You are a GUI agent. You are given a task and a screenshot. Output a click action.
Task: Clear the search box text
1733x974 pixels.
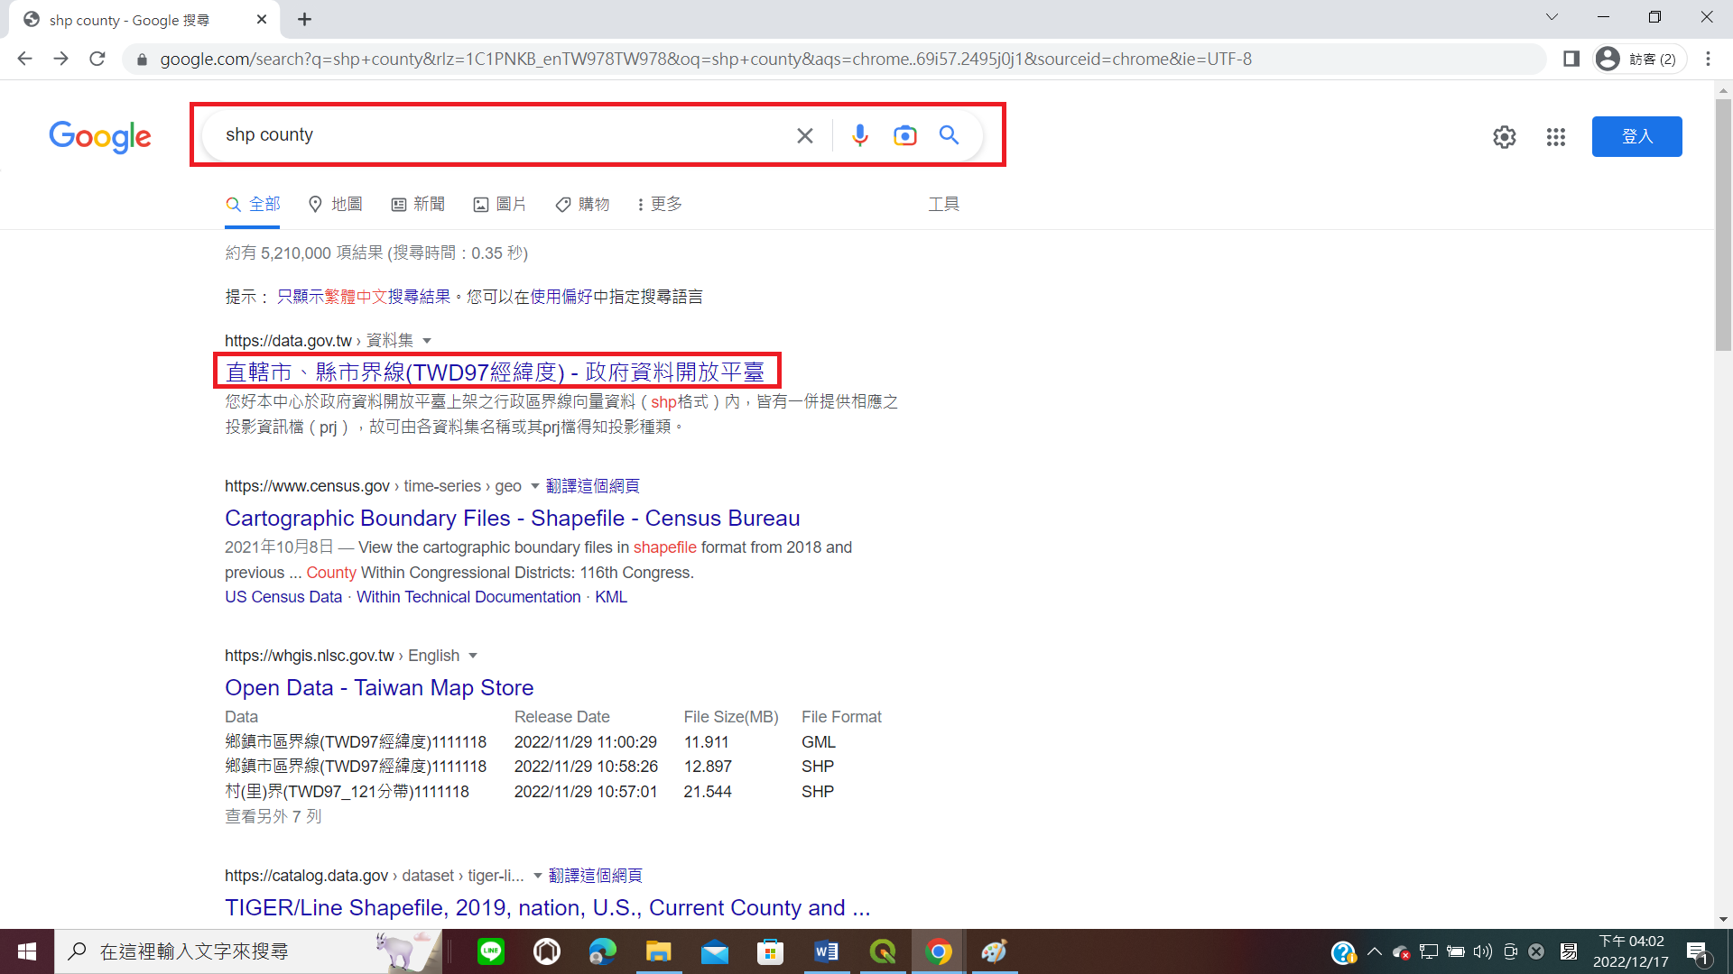[804, 135]
